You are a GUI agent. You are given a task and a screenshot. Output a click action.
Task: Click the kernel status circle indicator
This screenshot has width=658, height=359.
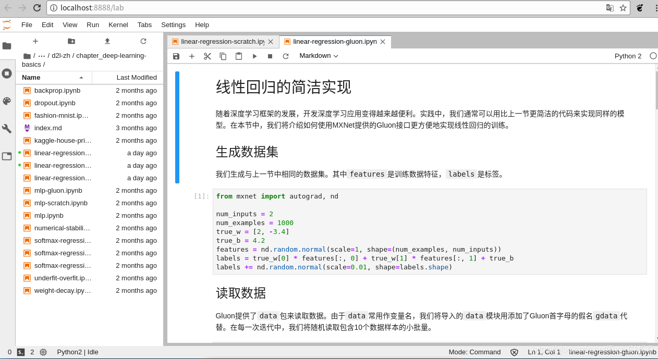click(653, 56)
